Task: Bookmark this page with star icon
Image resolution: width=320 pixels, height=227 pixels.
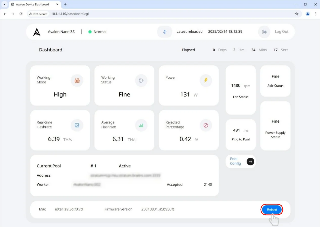Action: click(297, 14)
